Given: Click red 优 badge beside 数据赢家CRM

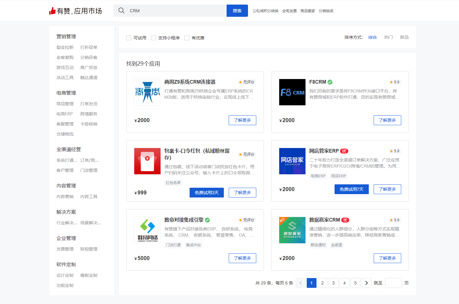Looking at the screenshot, I should [x=345, y=220].
